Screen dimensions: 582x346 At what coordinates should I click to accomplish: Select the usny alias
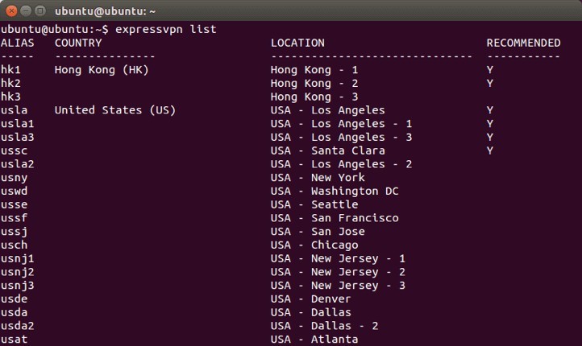pyautogui.click(x=14, y=178)
